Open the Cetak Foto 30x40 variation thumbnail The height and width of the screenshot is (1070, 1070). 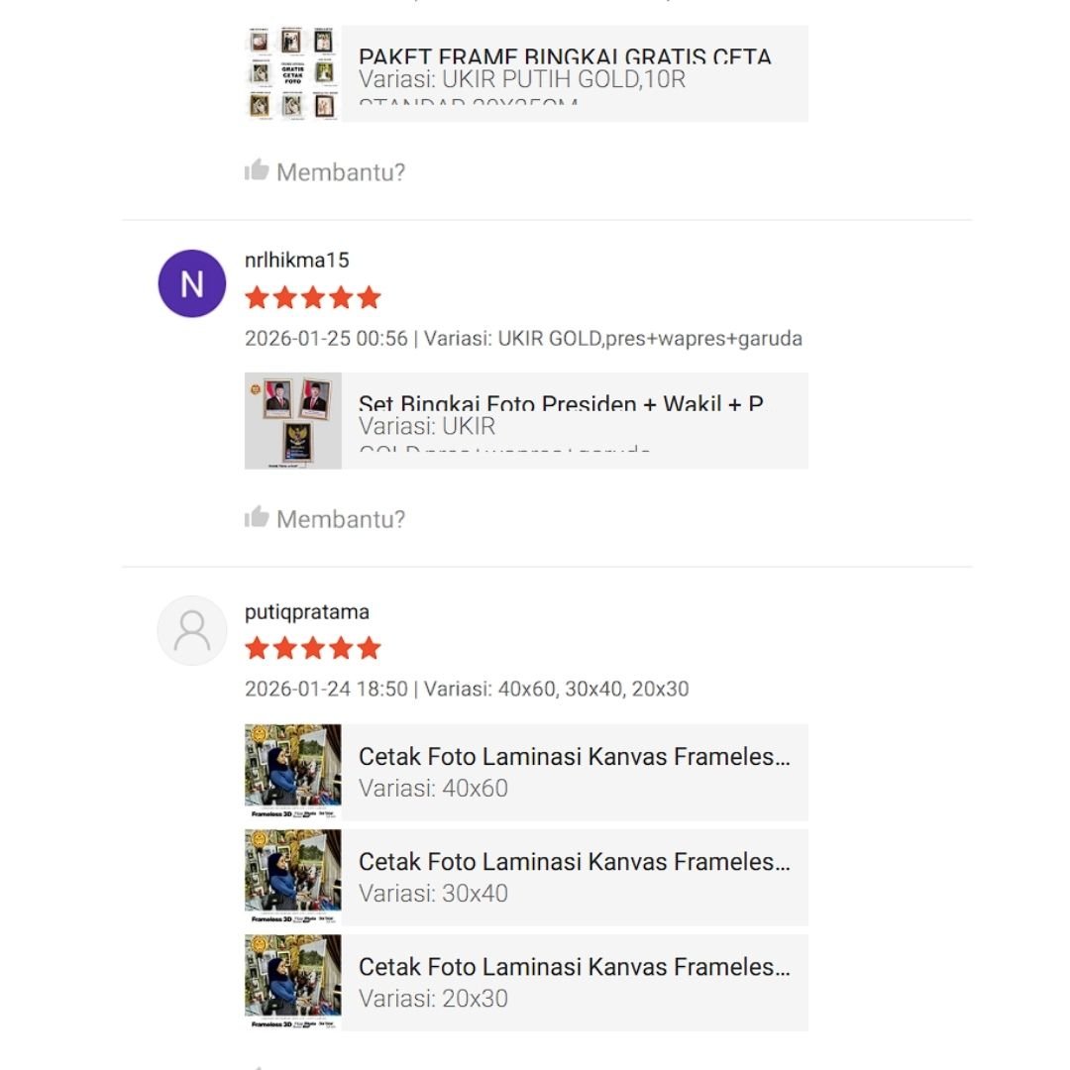[292, 877]
